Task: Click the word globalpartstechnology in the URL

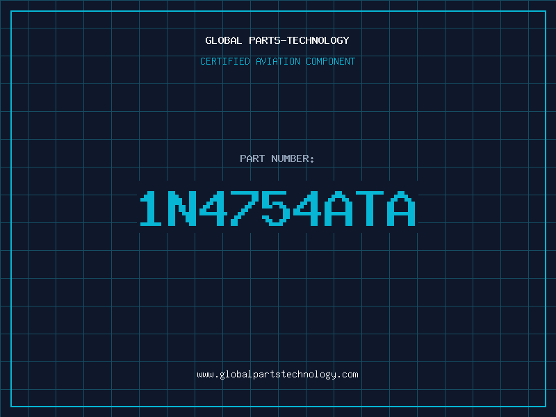Action: [x=277, y=375]
